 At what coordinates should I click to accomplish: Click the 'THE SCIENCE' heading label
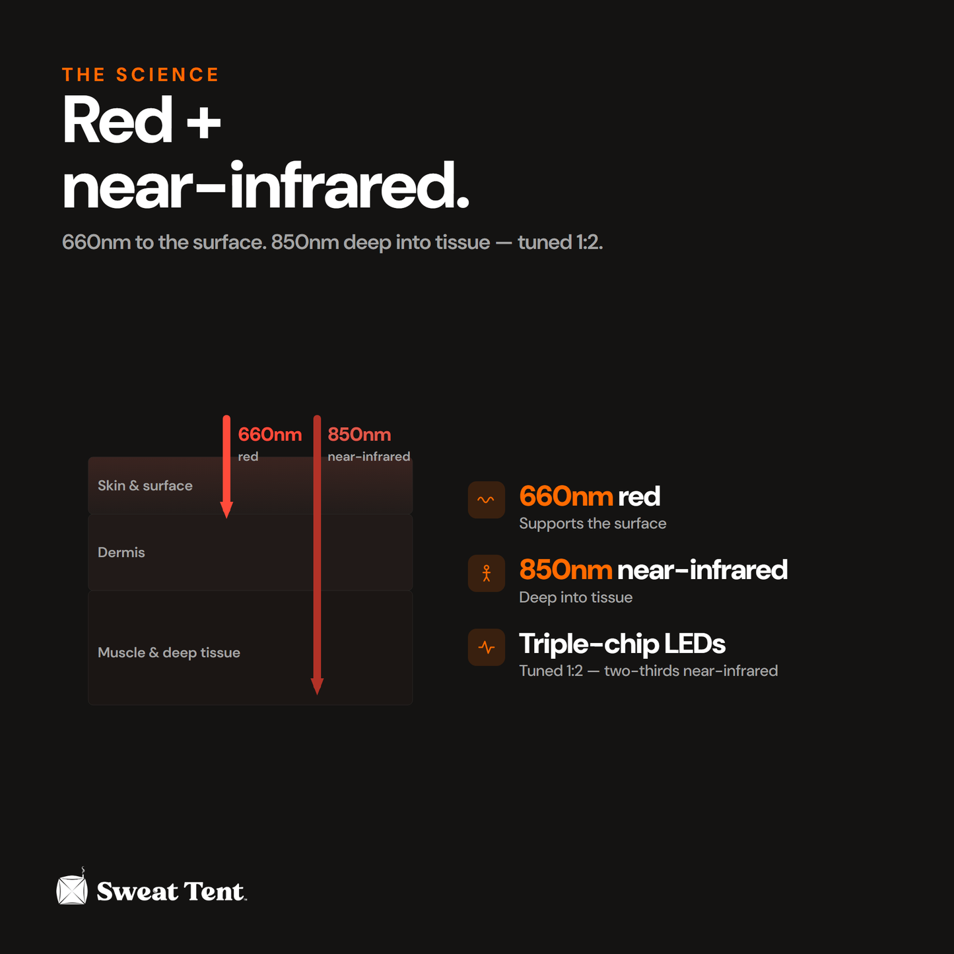tap(141, 75)
